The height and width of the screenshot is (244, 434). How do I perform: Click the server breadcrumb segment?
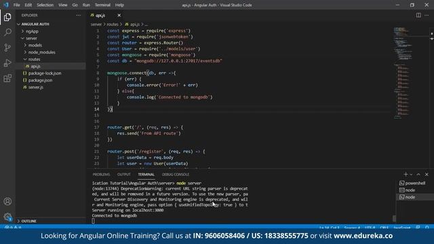[x=96, y=24]
